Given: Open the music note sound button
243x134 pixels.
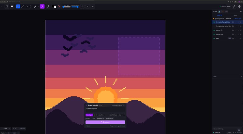Looking at the screenshot, I should click(234, 7).
